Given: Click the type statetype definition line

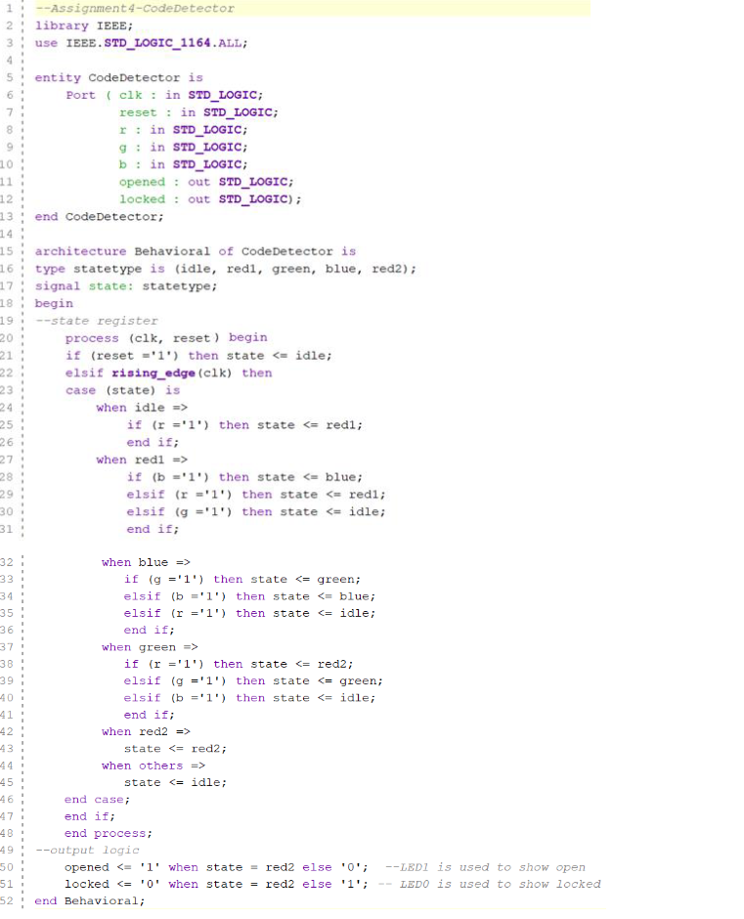Looking at the screenshot, I should click(x=225, y=269).
